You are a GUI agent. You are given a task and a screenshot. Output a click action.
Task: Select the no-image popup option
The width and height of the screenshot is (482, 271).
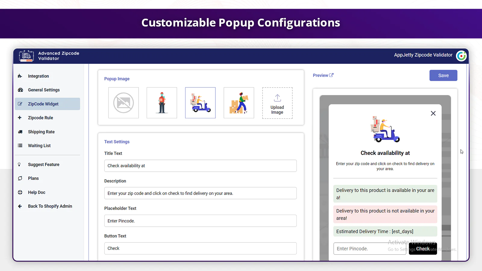click(x=124, y=103)
